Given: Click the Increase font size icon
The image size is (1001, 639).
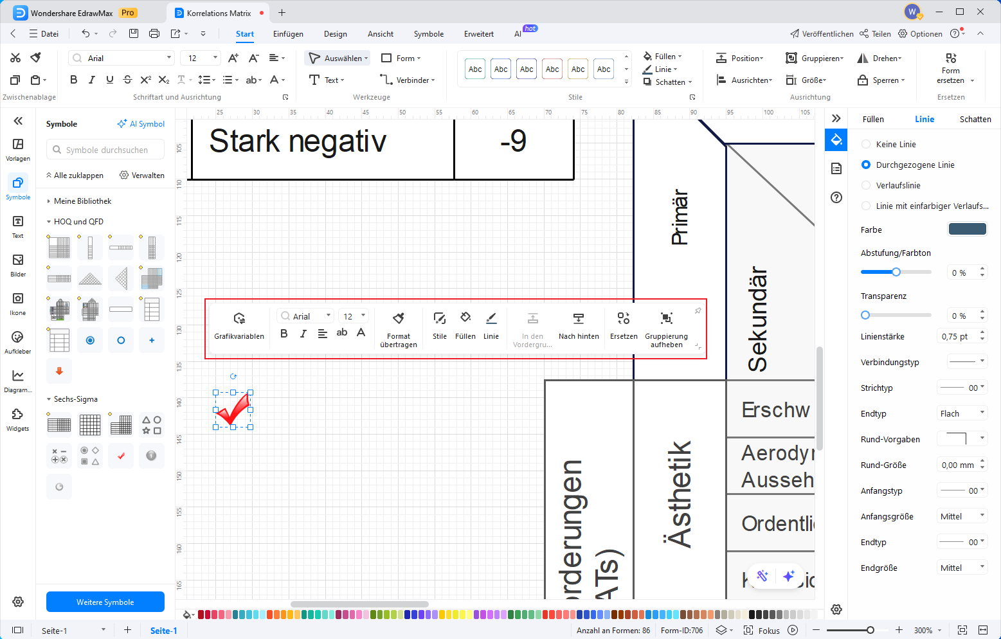Looking at the screenshot, I should tap(233, 58).
